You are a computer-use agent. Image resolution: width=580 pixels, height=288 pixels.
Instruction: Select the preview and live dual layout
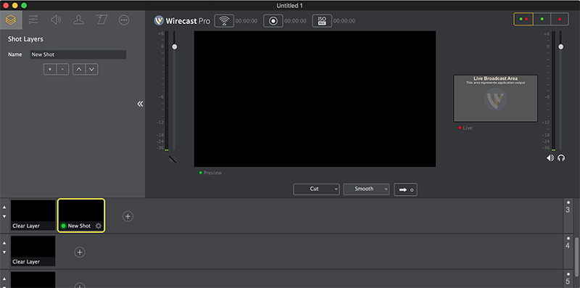pos(523,19)
